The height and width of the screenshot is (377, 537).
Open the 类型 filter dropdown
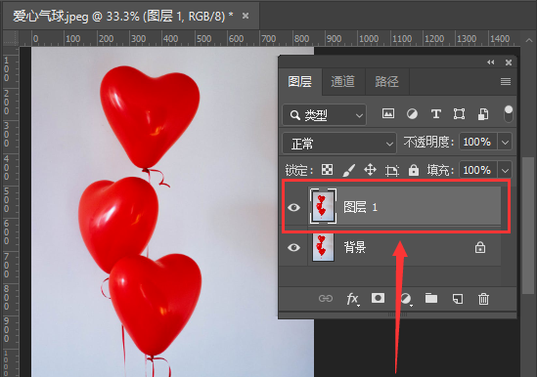(x=325, y=115)
